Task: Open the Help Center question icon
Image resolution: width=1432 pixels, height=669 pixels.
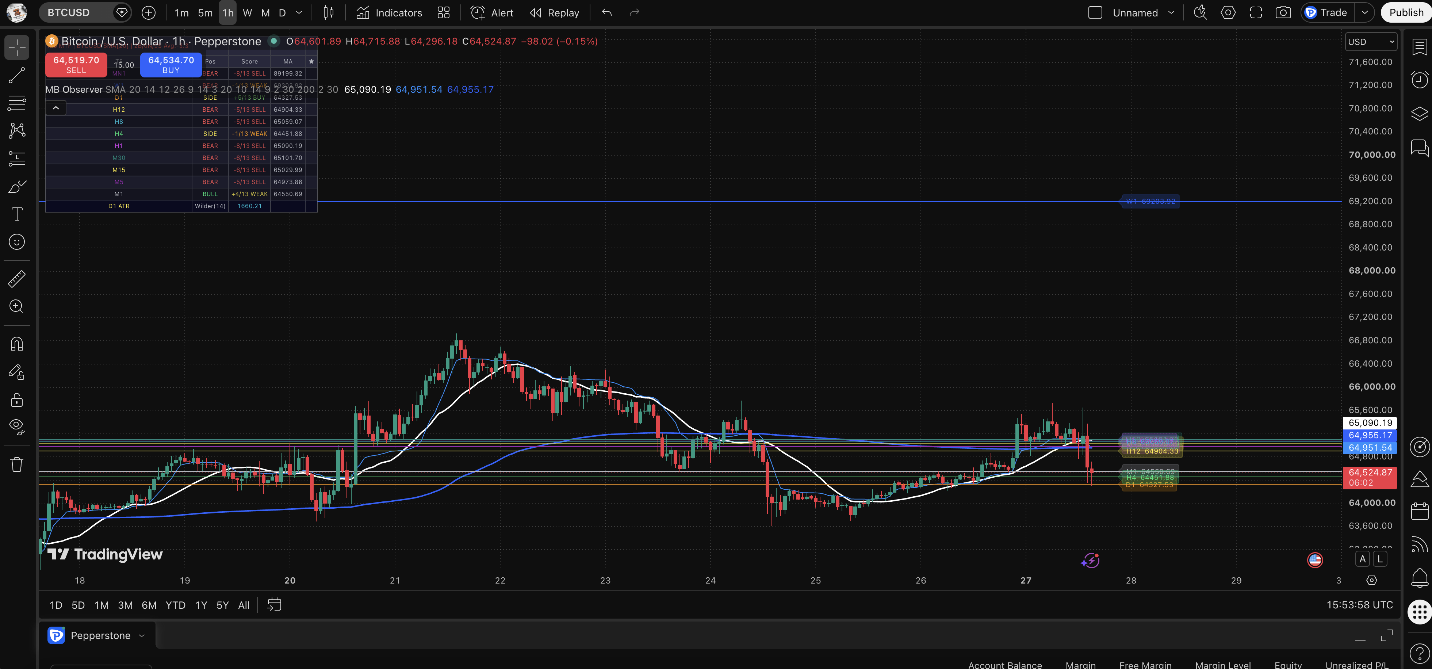Action: tap(1419, 653)
